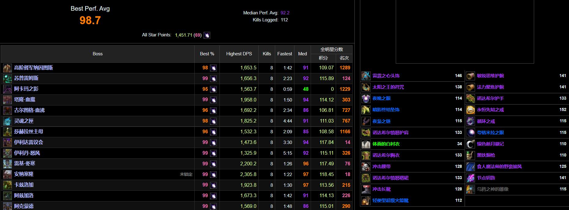Click boss icon for 高阶督军纳因图斯
This screenshot has width=569, height=210.
7,68
